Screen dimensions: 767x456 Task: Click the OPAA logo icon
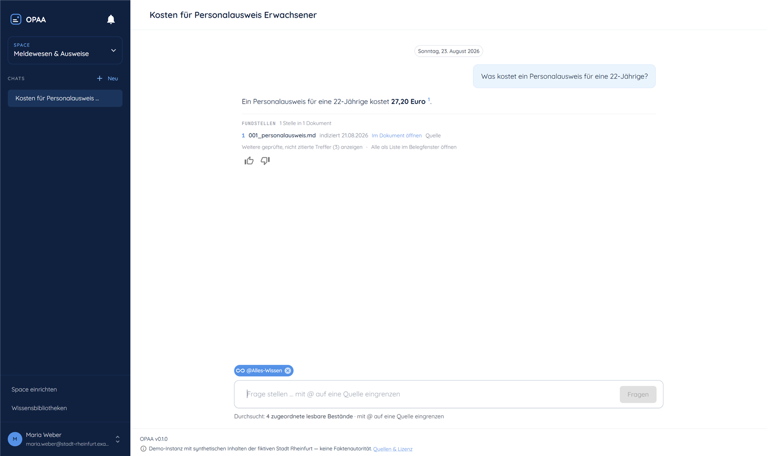[x=16, y=19]
